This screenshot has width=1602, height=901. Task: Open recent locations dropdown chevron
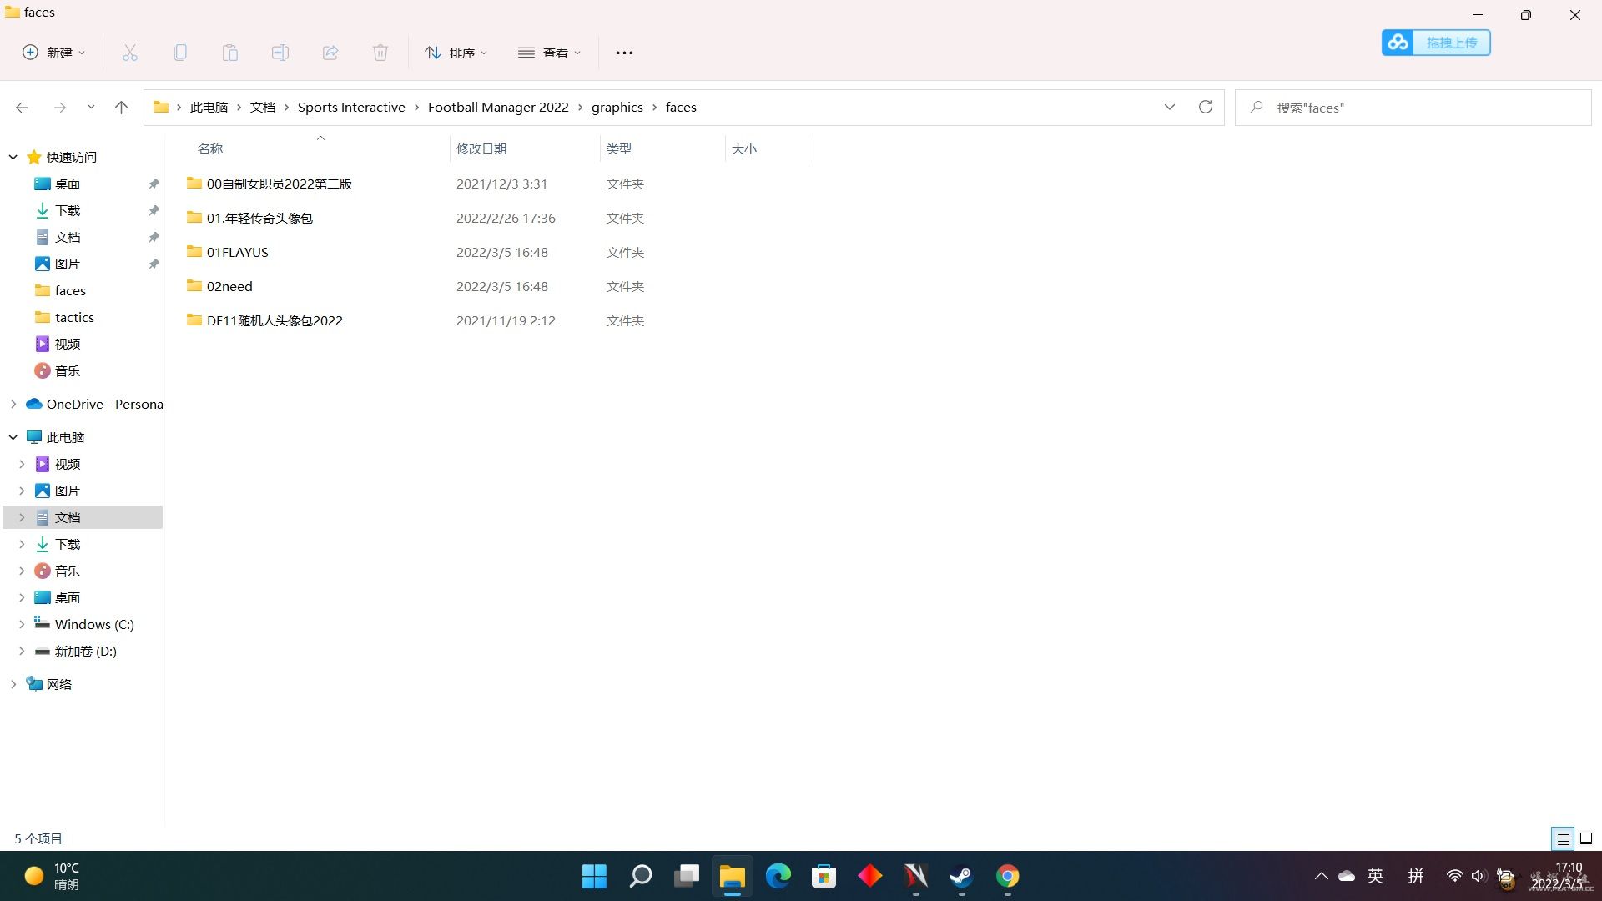(x=91, y=108)
